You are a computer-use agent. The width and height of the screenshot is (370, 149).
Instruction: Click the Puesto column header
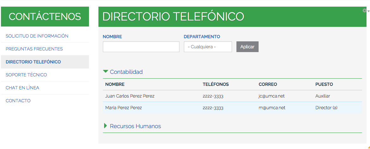[x=324, y=84]
